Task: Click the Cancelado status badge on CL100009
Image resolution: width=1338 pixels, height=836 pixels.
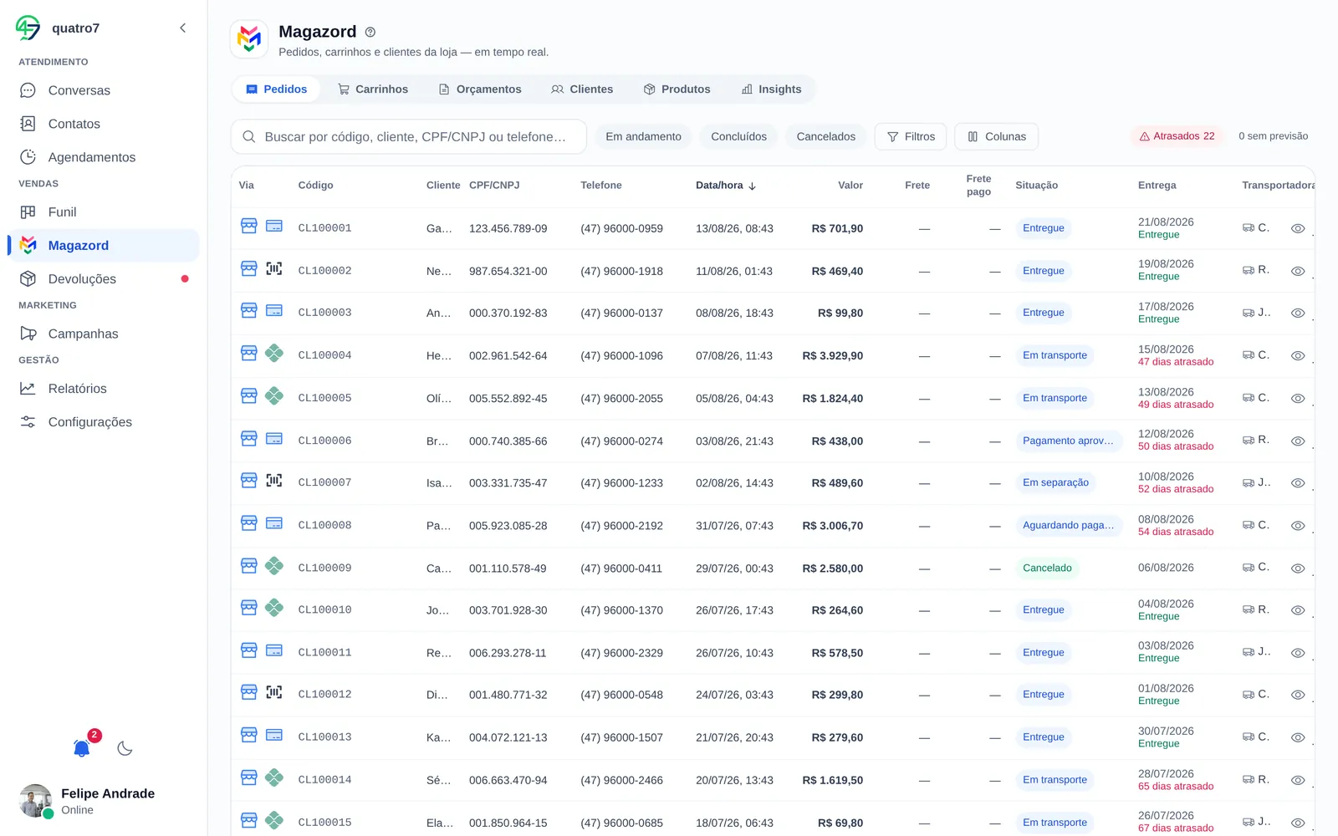Action: [x=1047, y=568]
